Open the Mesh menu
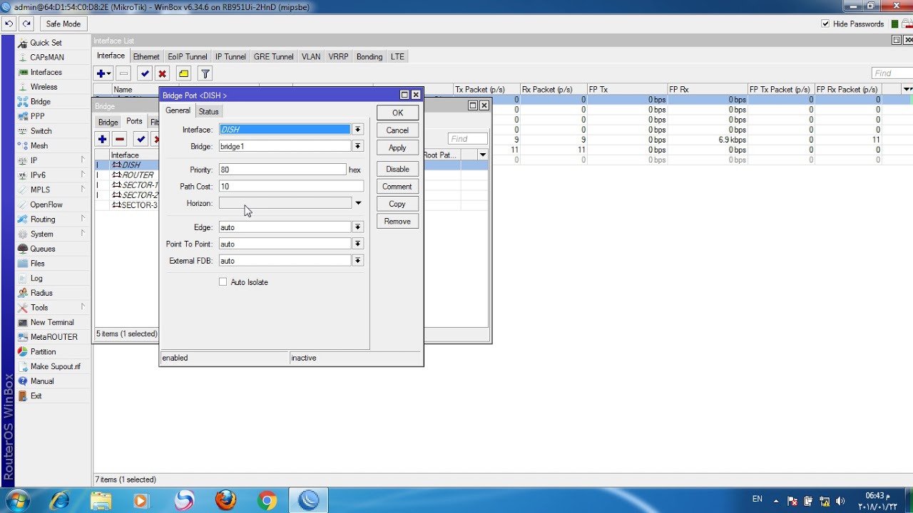The height and width of the screenshot is (513, 913). click(x=39, y=146)
